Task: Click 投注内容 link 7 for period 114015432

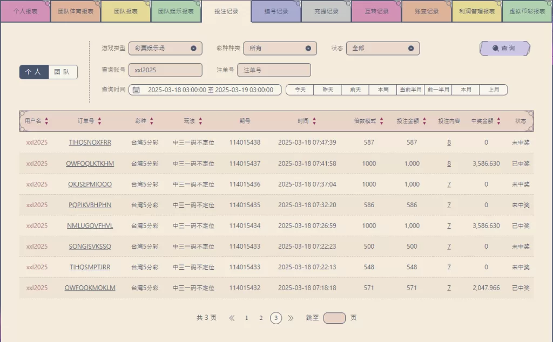Action: [449, 288]
